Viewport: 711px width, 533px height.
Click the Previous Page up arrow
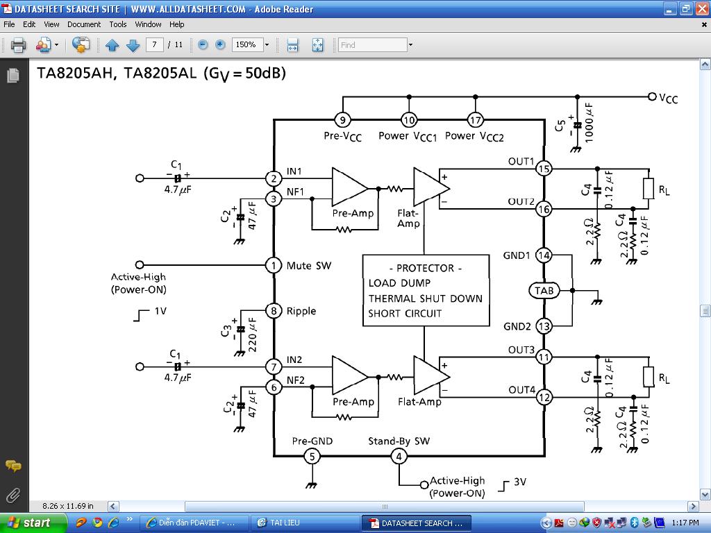click(x=112, y=45)
